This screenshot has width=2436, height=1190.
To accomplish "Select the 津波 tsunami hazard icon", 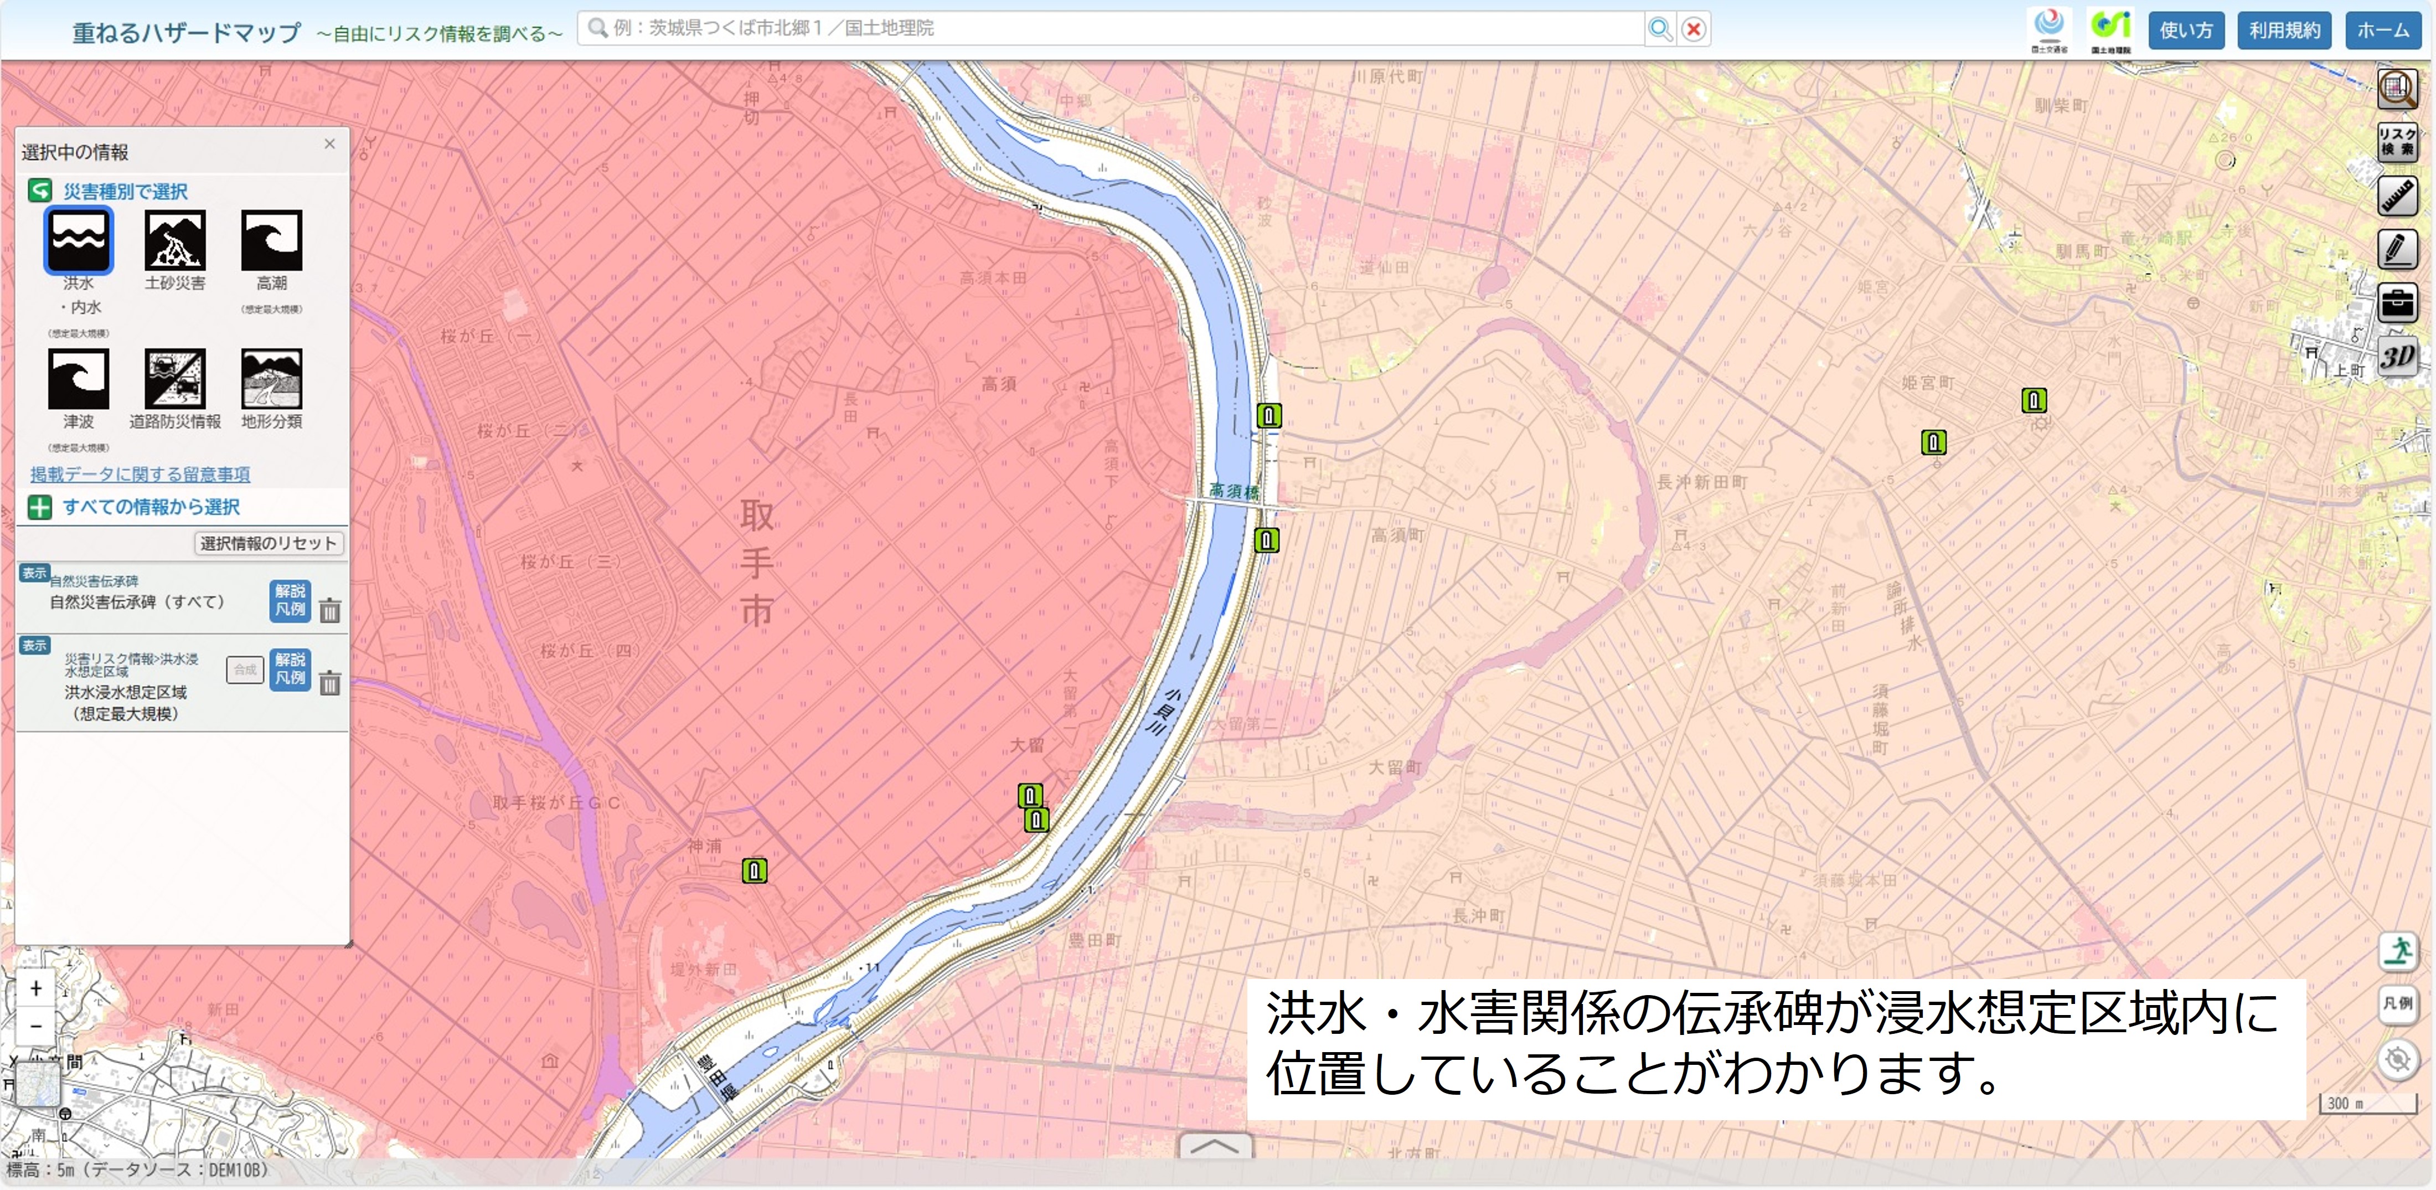I will point(79,378).
